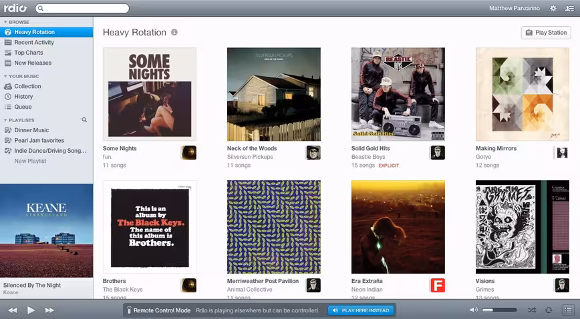Image resolution: width=580 pixels, height=319 pixels.
Task: Click user avatar beside Solid Gold Hits
Action: (438, 152)
